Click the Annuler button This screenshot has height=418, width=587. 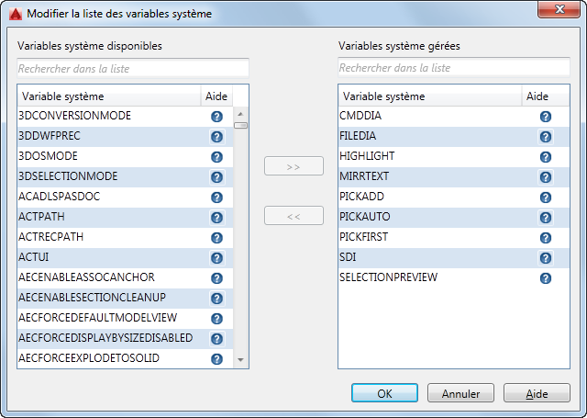tap(460, 393)
